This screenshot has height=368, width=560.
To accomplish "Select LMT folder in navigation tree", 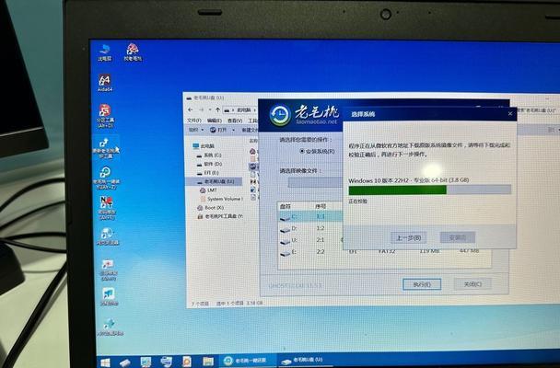I will pos(208,190).
